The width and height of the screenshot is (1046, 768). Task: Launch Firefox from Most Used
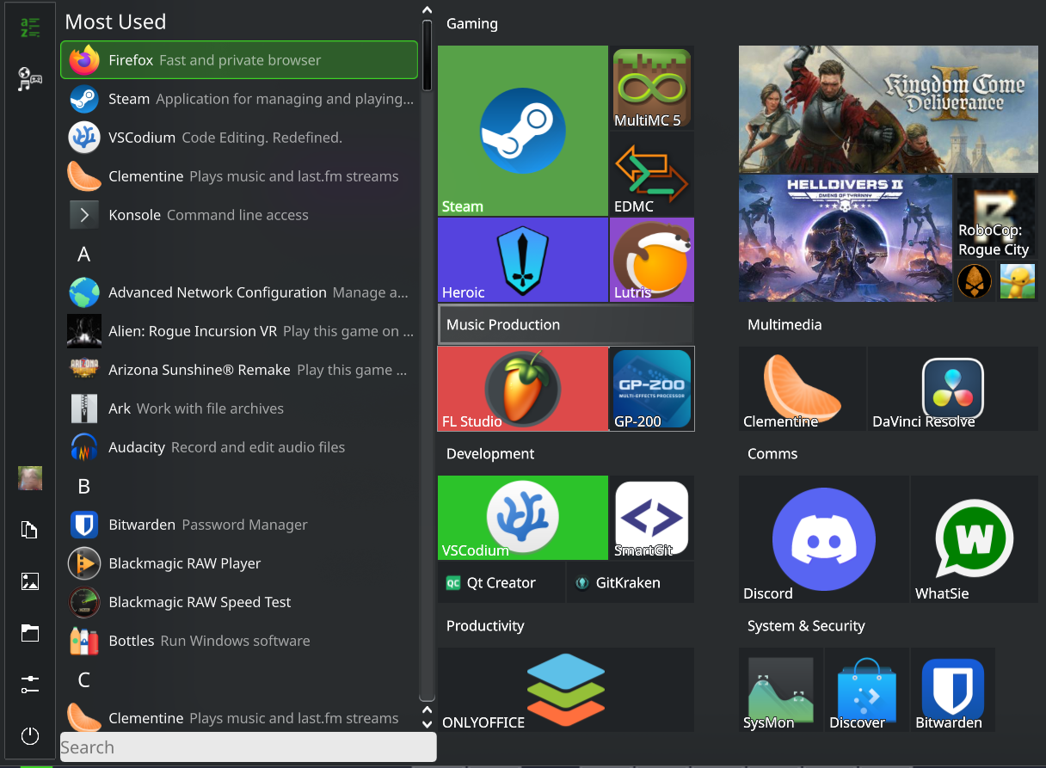click(239, 60)
